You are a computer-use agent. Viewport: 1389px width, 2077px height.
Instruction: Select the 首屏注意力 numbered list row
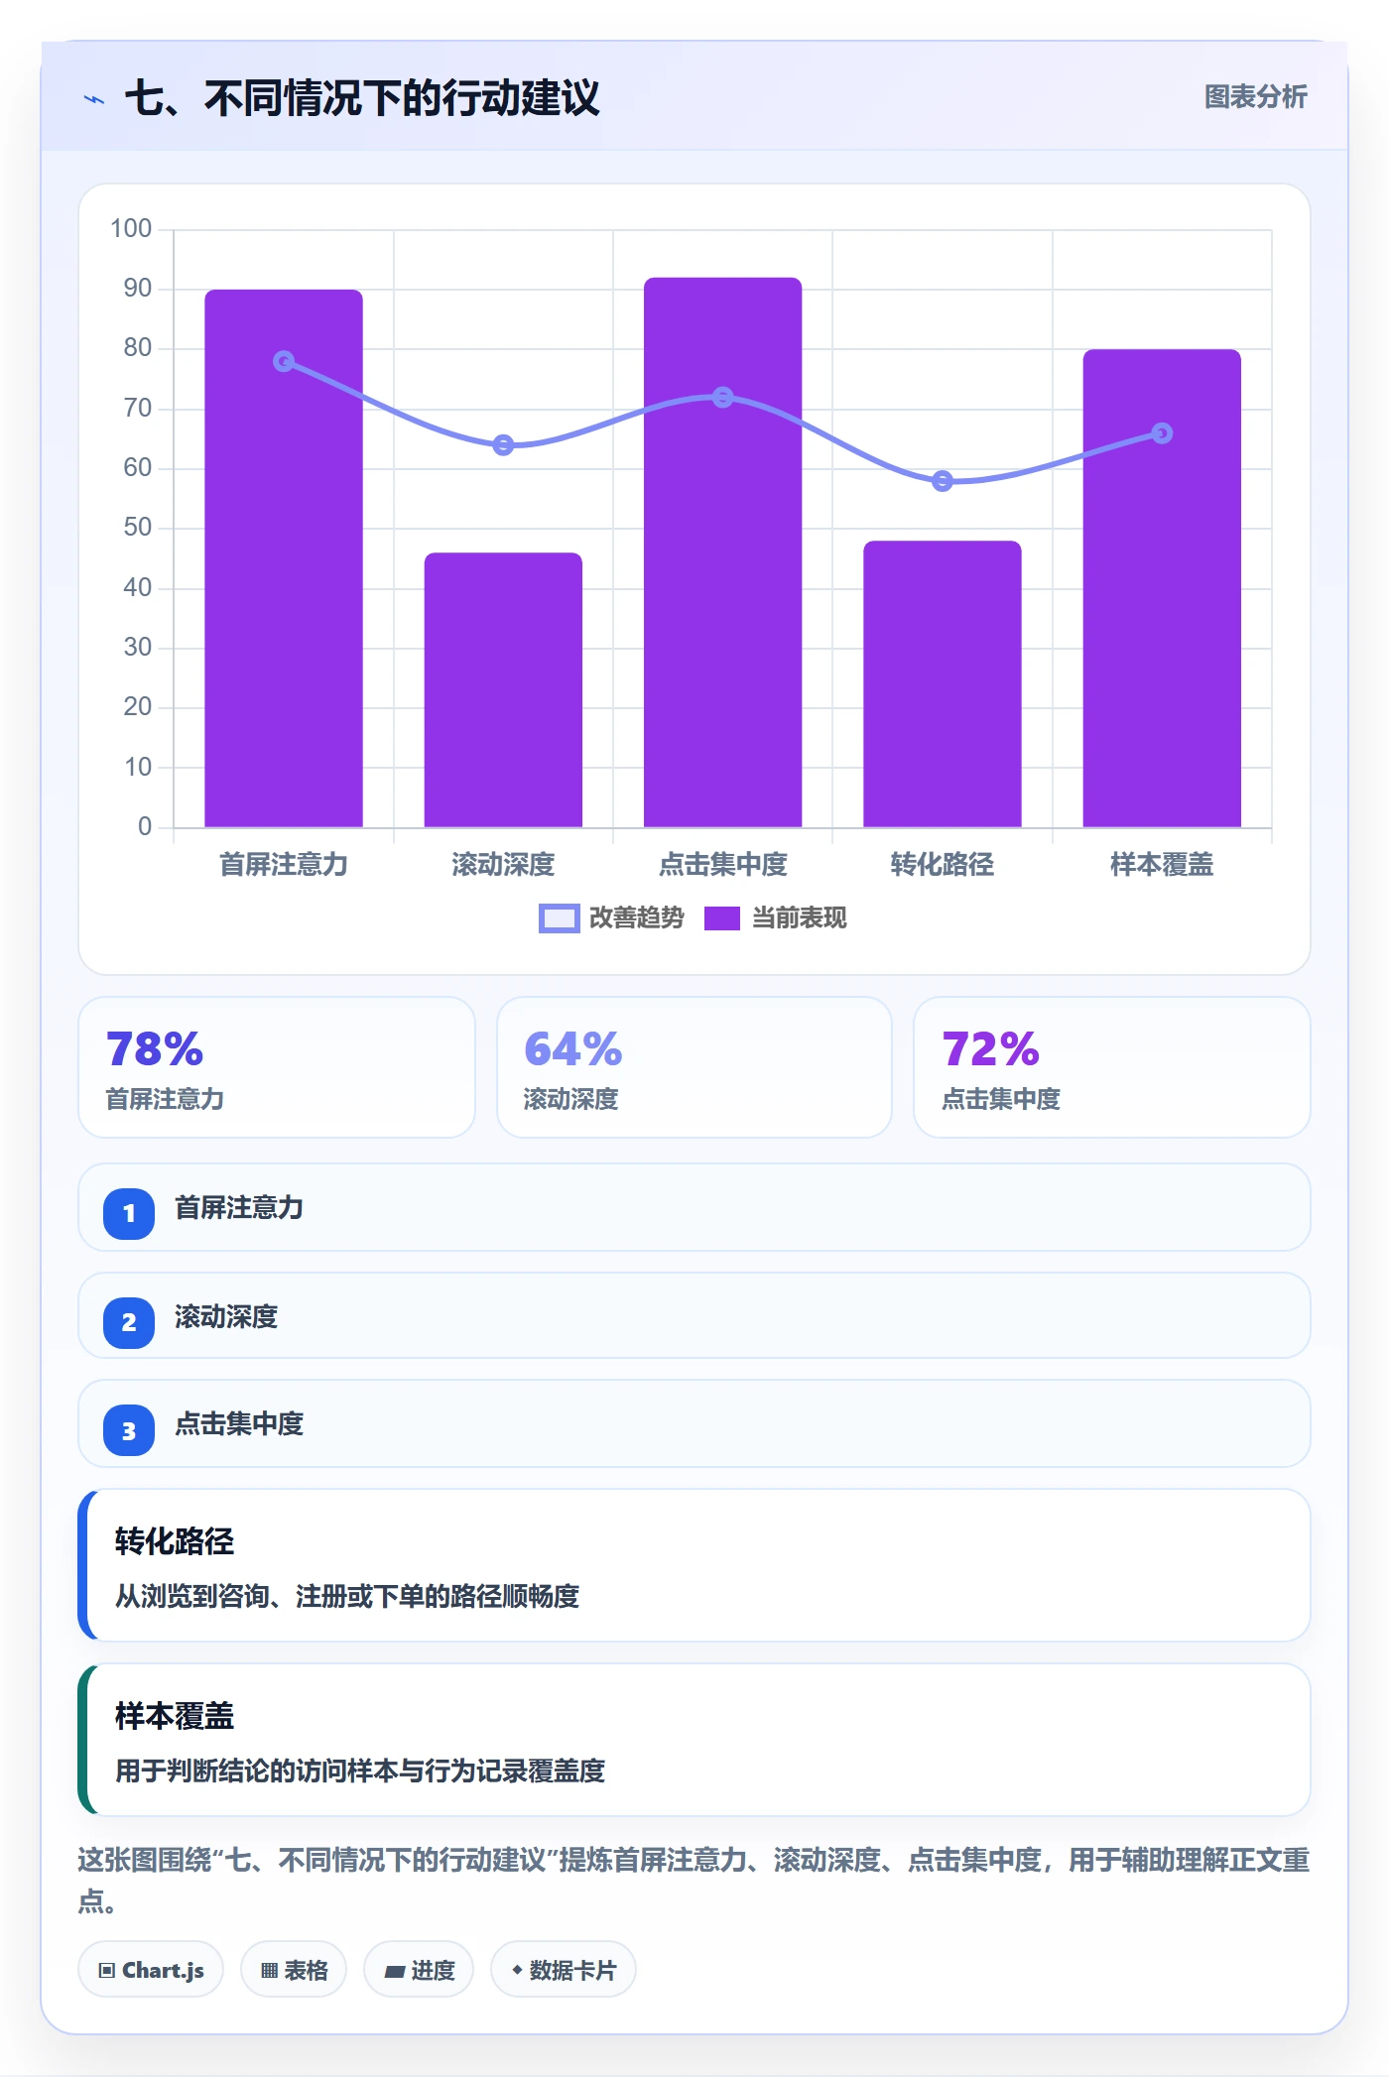694,1207
